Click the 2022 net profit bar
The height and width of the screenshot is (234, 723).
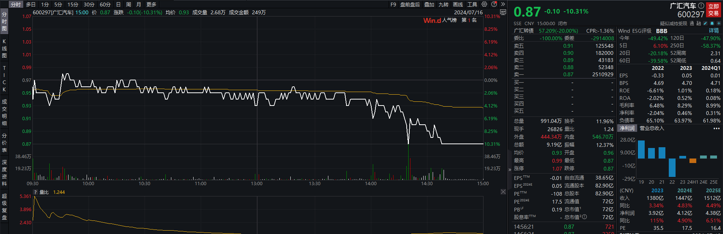(672, 168)
